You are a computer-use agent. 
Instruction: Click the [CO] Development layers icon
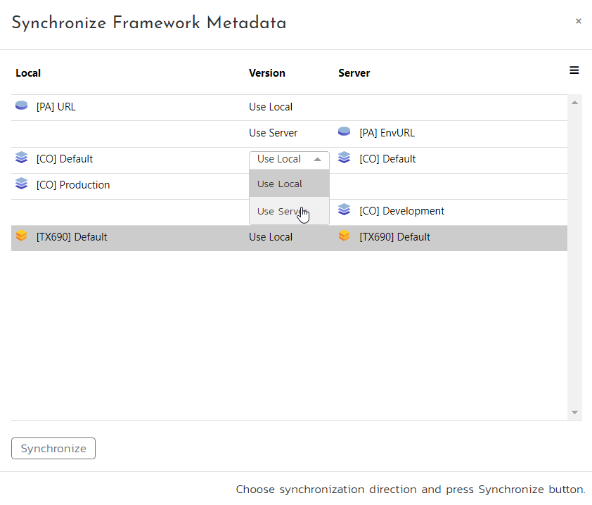(344, 210)
